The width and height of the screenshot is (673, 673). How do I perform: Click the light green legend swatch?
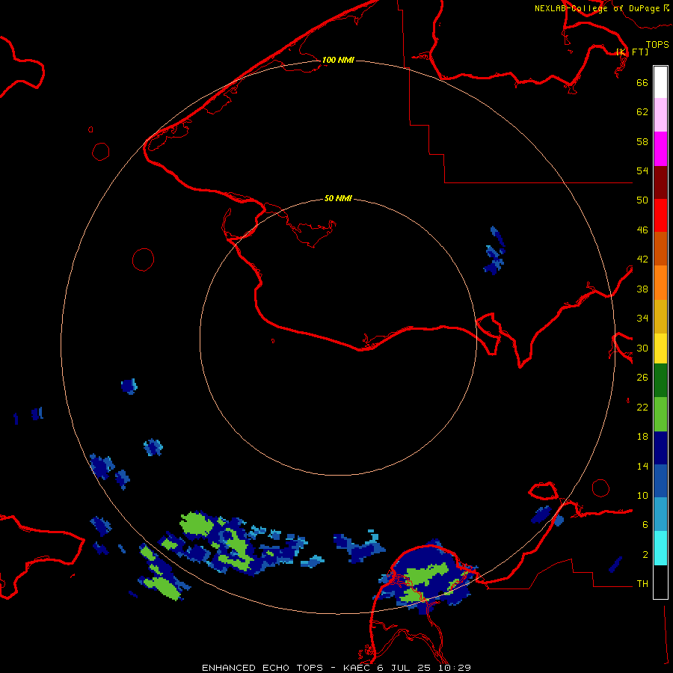(x=660, y=414)
